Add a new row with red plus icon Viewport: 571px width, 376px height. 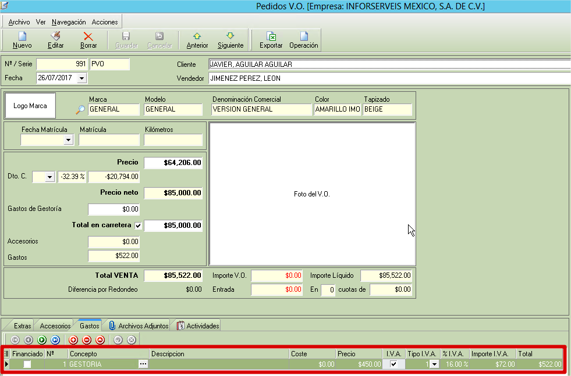(x=73, y=340)
